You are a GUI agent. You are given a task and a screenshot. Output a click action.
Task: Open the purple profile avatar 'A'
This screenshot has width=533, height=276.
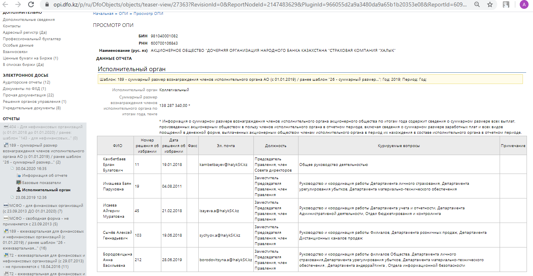point(524,5)
